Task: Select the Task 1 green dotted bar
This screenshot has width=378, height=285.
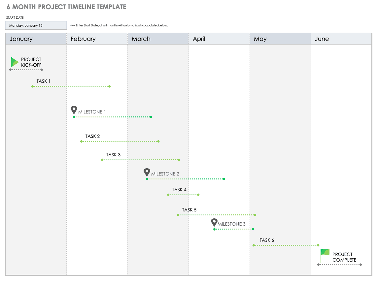Action: [71, 86]
